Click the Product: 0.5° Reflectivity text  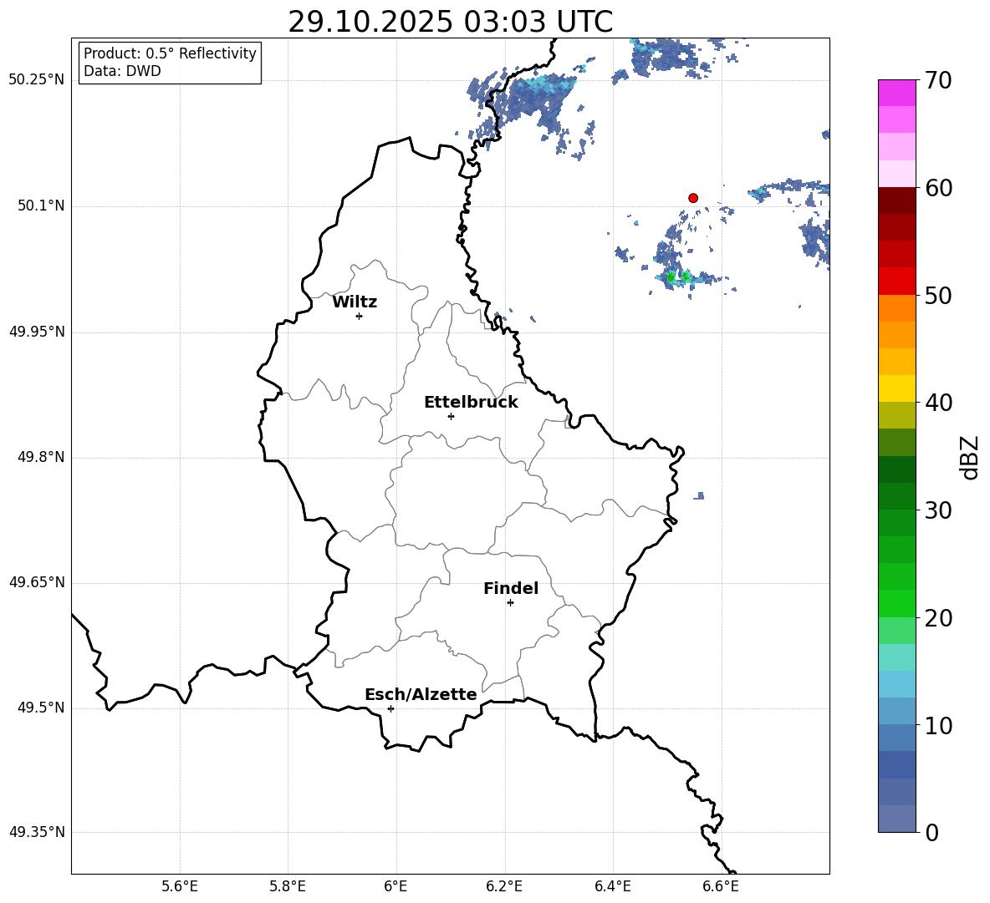tap(170, 53)
